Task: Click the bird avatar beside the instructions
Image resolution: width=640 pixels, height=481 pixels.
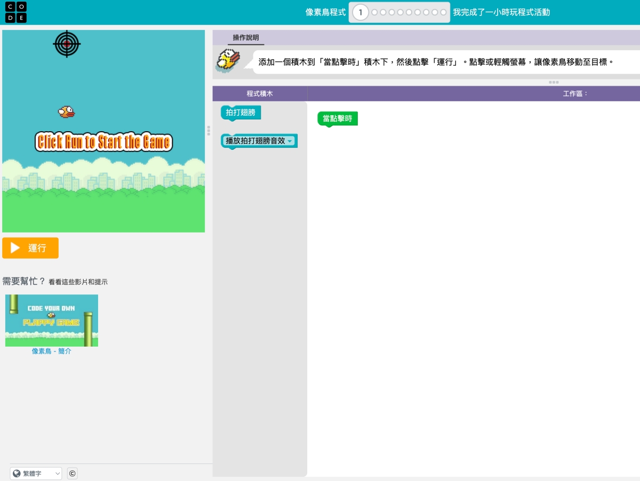Action: 228,61
